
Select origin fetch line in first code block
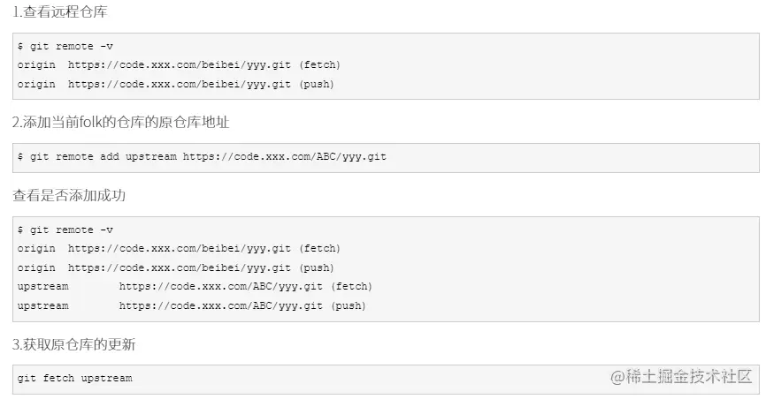[179, 64]
